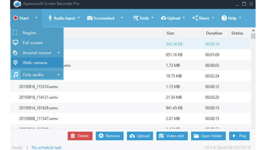Viewport: 266px width, 150px height.
Task: Open the Help menu
Action: (231, 18)
